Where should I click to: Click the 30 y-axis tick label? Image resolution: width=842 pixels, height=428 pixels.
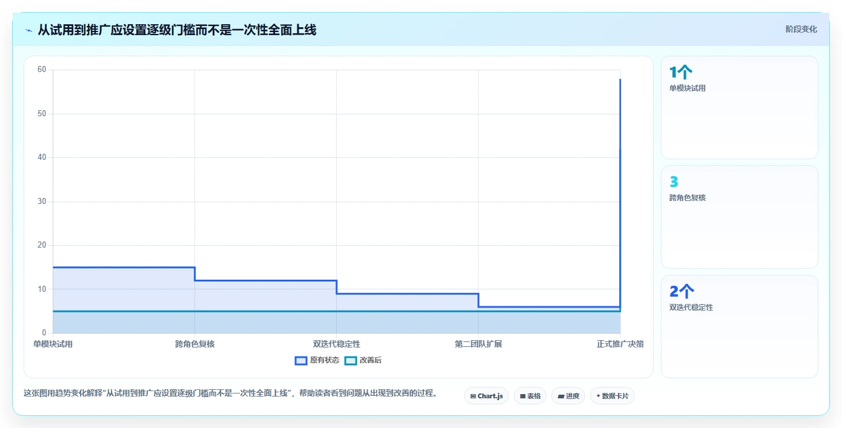coord(42,202)
